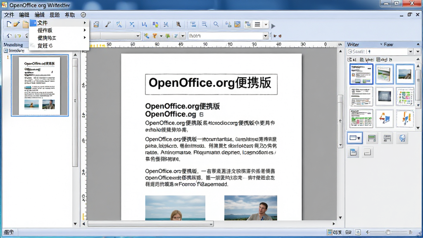The image size is (423, 238).
Task: Select the second entry in the open dropdown menu
Action: (x=59, y=30)
